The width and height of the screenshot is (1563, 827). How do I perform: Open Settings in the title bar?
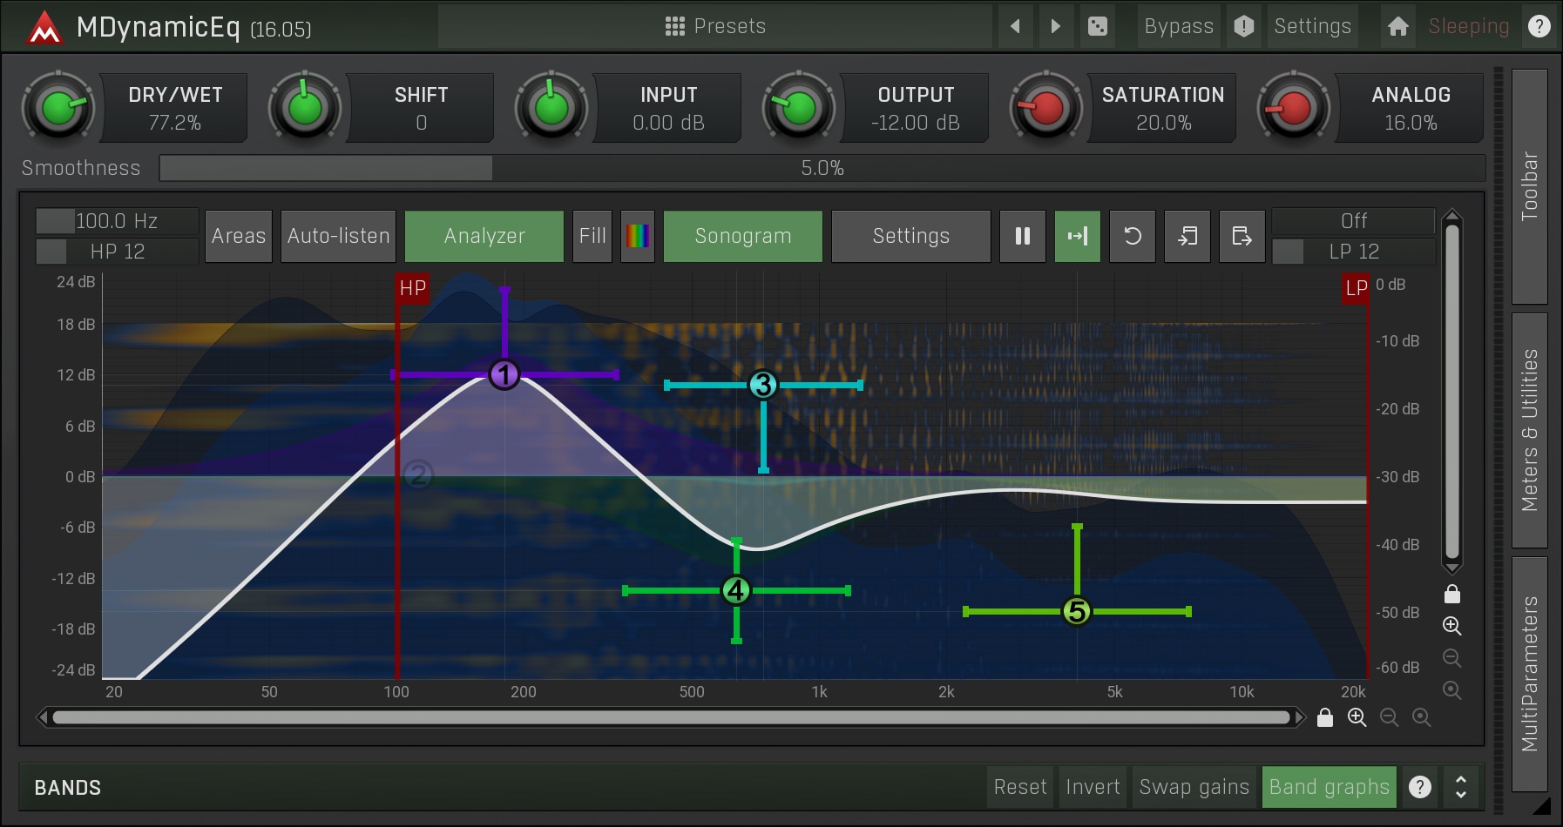coord(1313,26)
